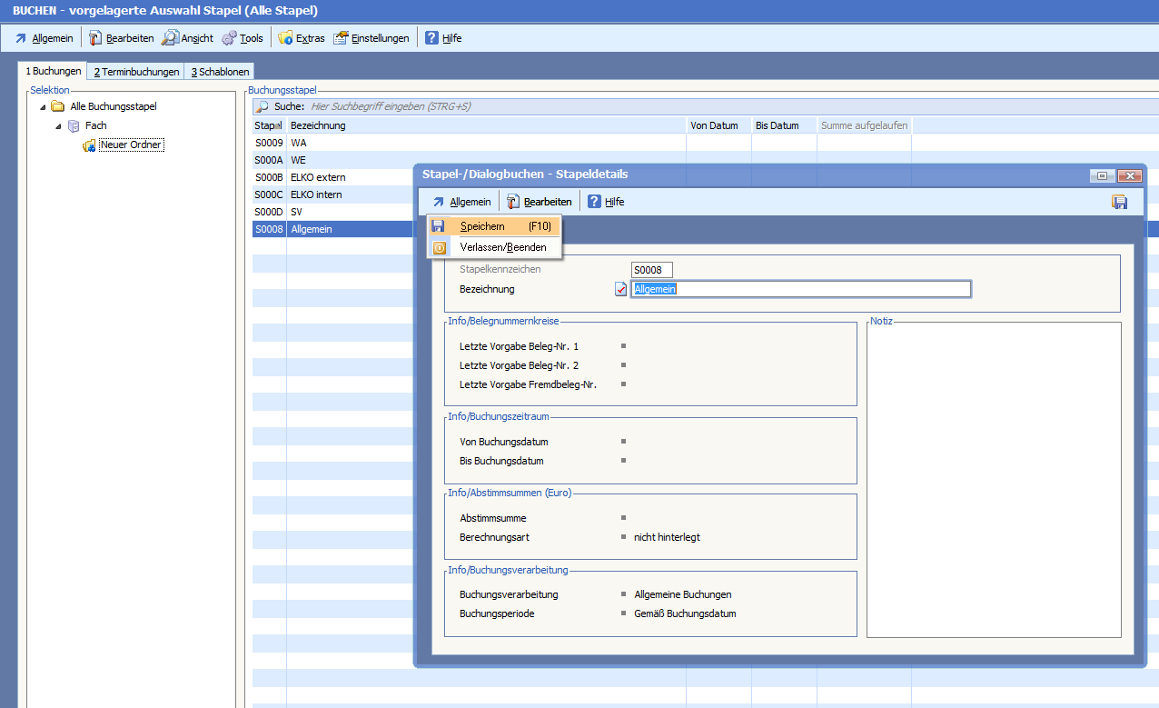Open Bearbeiten in the dialog toolbar

click(540, 202)
